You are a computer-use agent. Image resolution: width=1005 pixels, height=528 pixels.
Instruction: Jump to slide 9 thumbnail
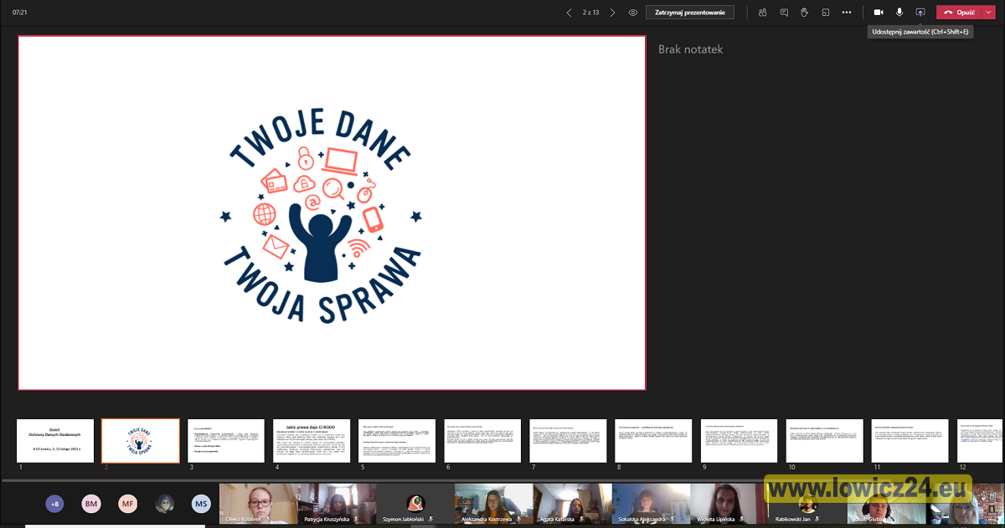pos(739,440)
